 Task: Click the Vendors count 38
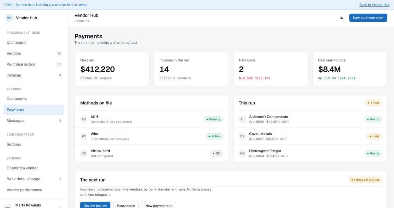[x=59, y=53]
